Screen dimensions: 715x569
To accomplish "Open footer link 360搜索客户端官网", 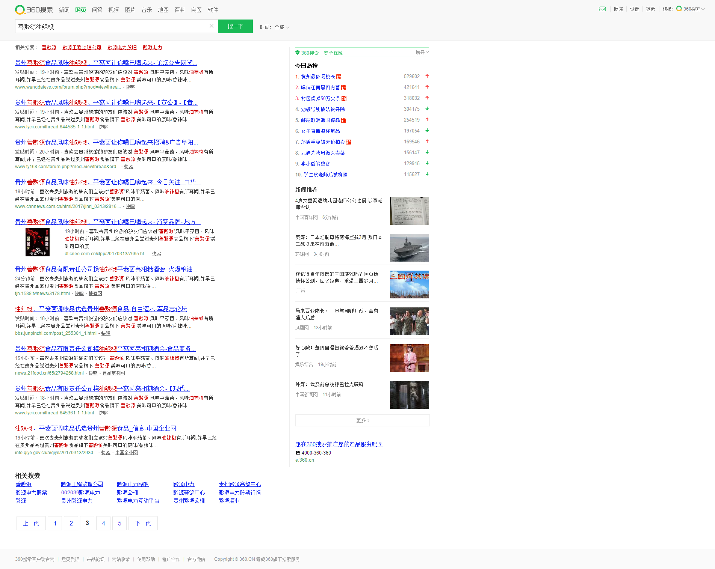I will pyautogui.click(x=35, y=559).
